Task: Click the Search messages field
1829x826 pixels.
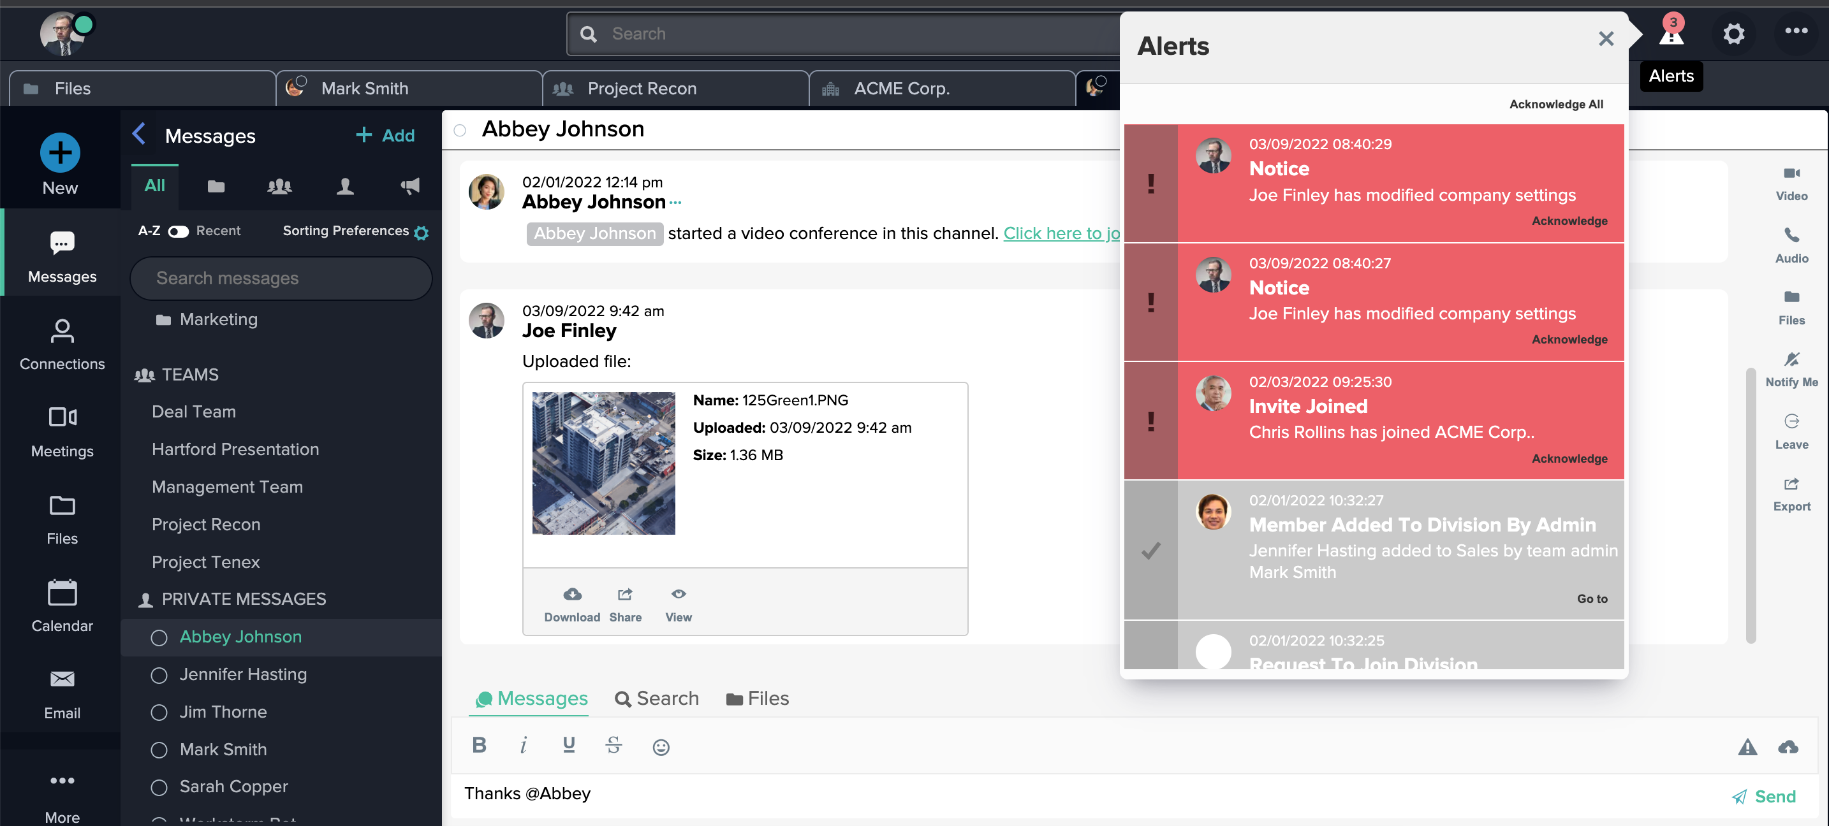Action: click(x=281, y=278)
